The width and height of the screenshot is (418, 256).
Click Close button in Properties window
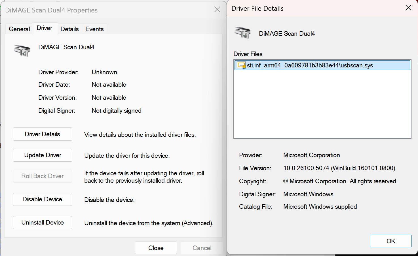[x=156, y=248]
